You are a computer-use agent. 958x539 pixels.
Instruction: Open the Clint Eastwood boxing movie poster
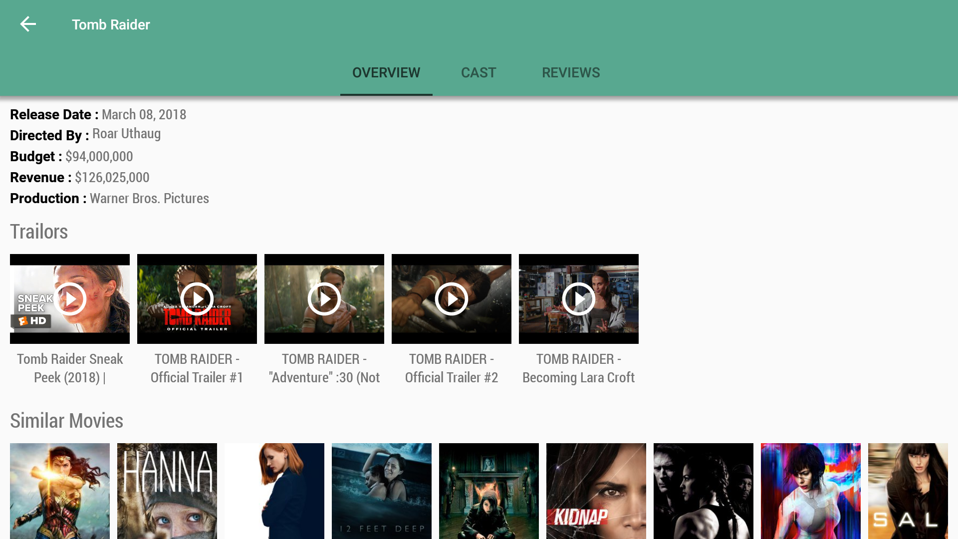(703, 491)
